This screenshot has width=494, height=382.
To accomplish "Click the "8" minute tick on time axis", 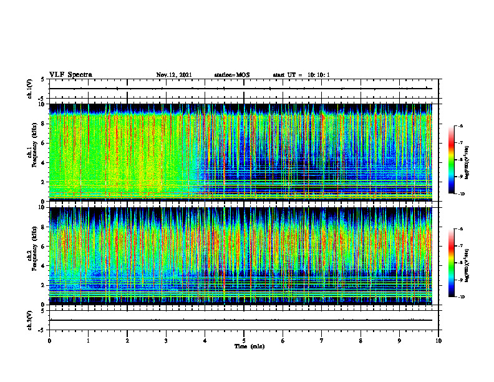I will click(361, 341).
